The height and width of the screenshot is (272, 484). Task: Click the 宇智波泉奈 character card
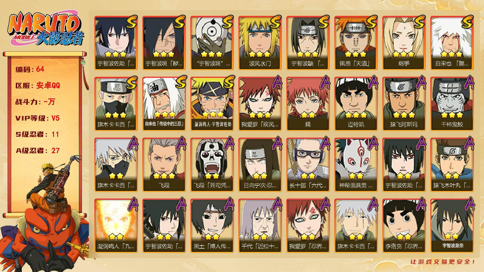(x=452, y=226)
